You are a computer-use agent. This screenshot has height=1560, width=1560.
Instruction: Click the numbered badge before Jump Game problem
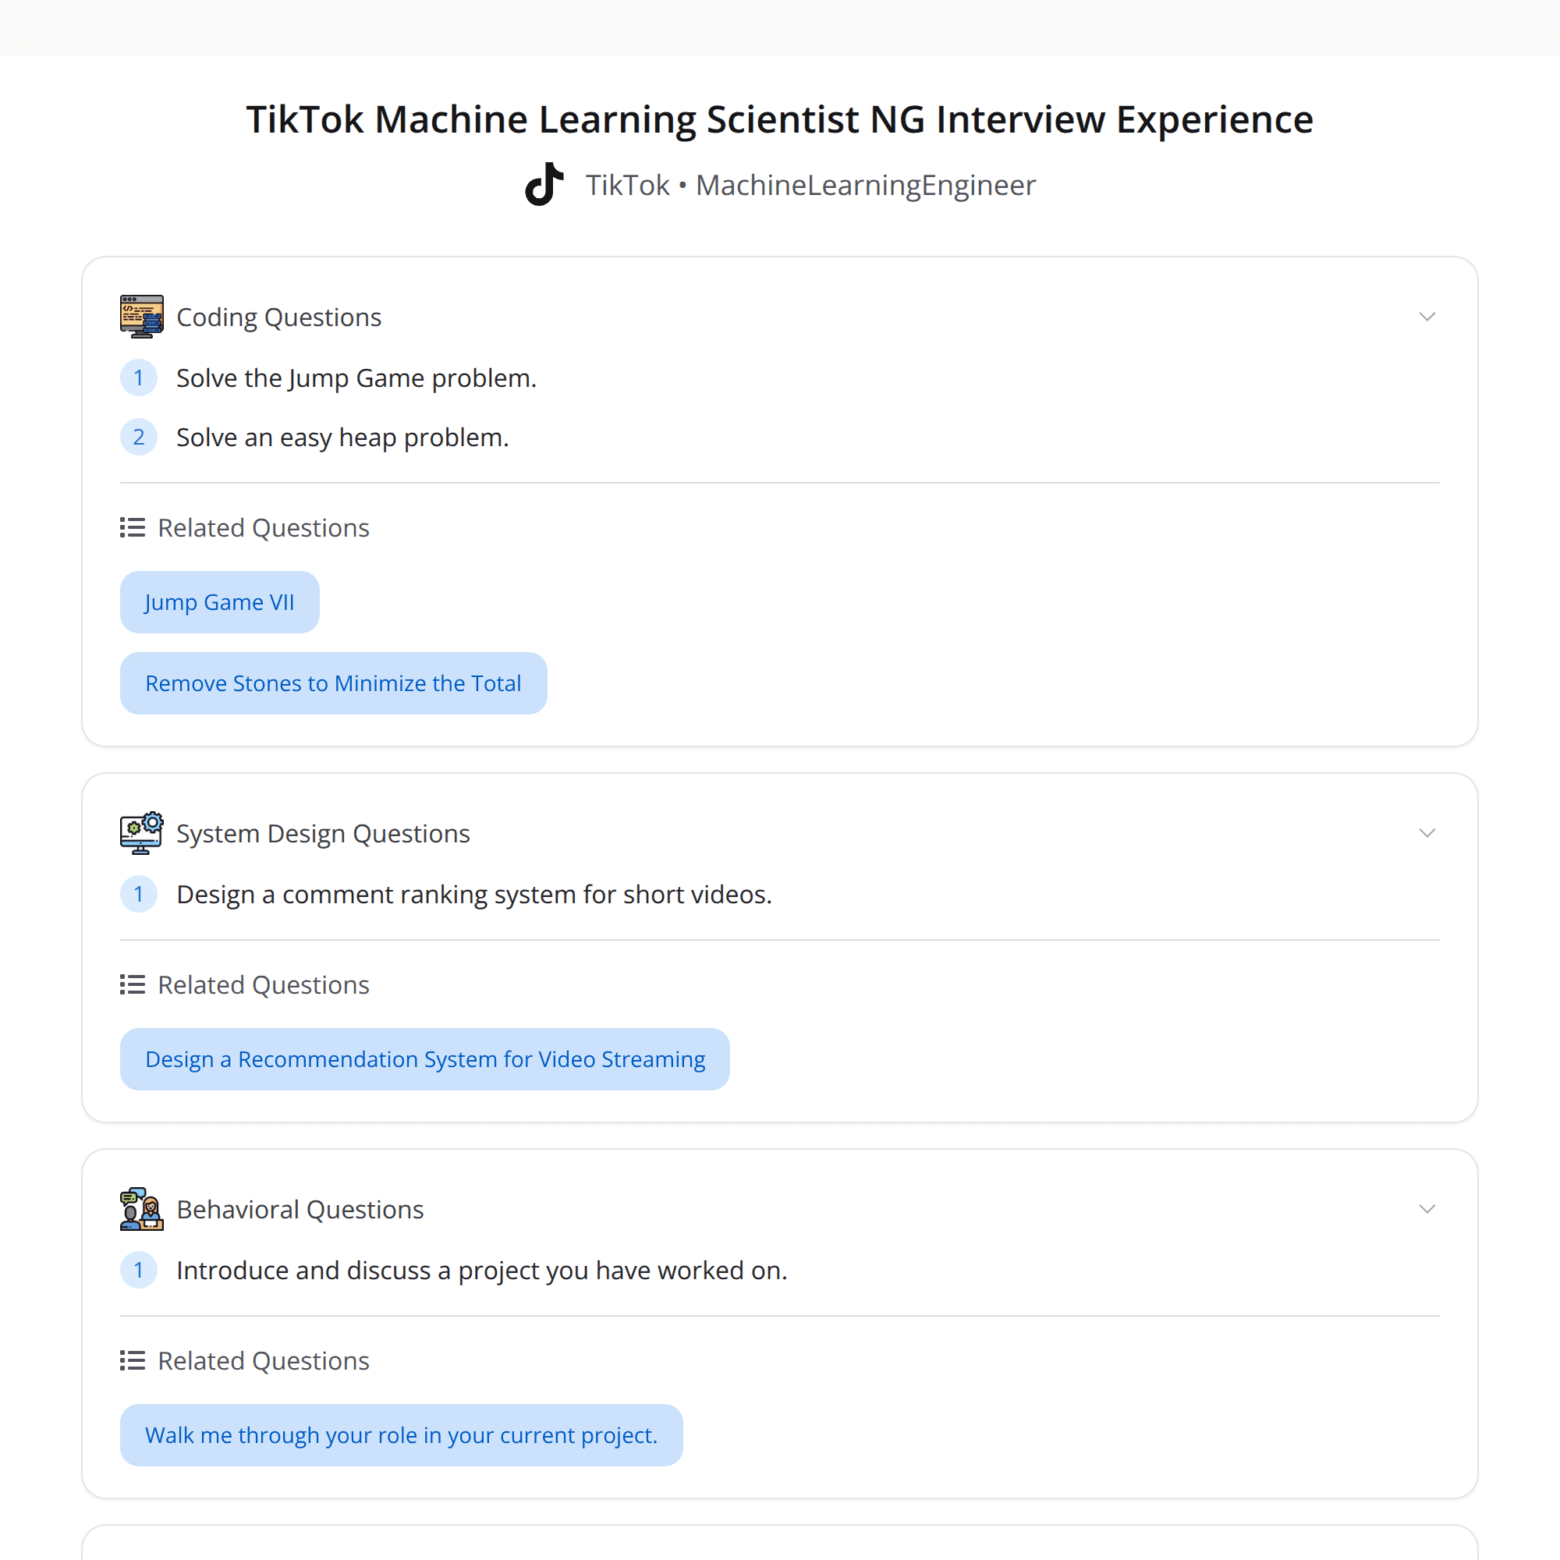[x=139, y=377]
